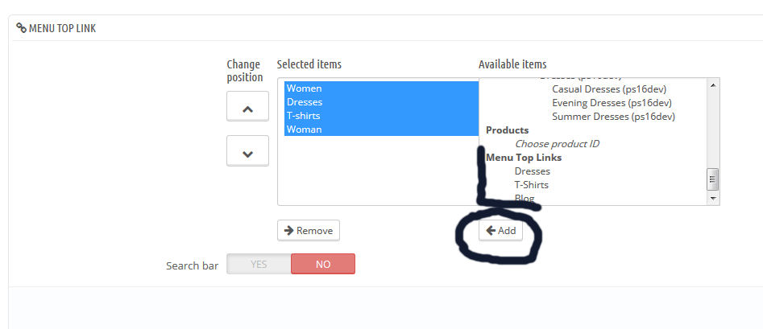Click the Available items scrollbar thumb
Viewport: 763px width, 329px height.
coord(712,179)
